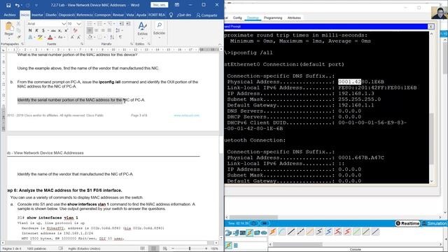The image size is (448, 252).
Task: Open the Edición search menu
Action: point(159,28)
